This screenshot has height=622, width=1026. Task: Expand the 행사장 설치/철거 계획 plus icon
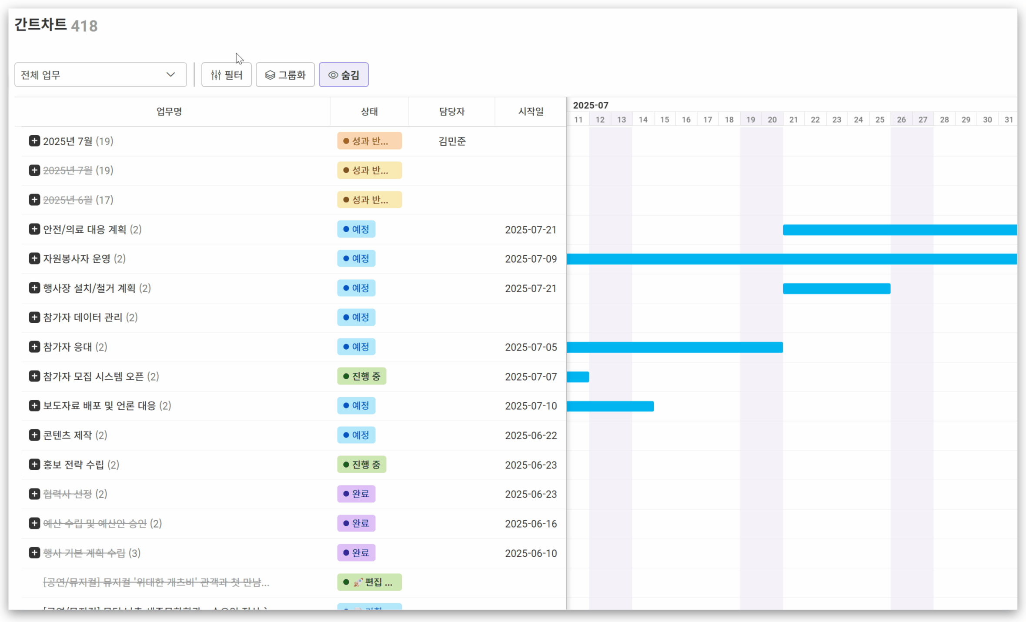34,288
